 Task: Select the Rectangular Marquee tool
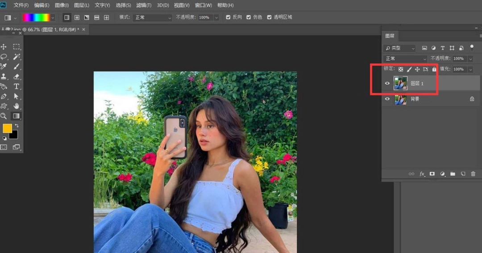tap(17, 47)
